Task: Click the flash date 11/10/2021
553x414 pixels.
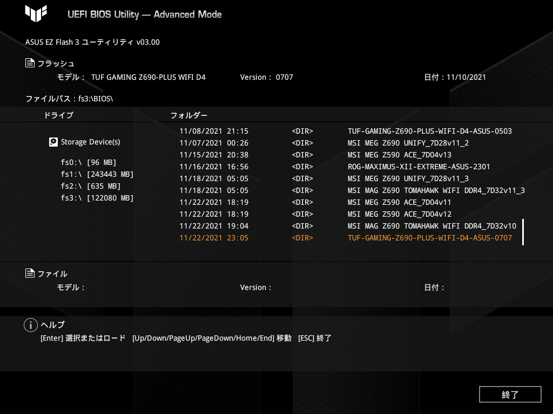Action: click(466, 77)
